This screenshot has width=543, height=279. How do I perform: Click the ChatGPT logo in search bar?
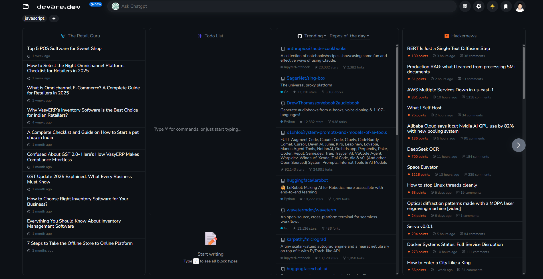point(116,6)
